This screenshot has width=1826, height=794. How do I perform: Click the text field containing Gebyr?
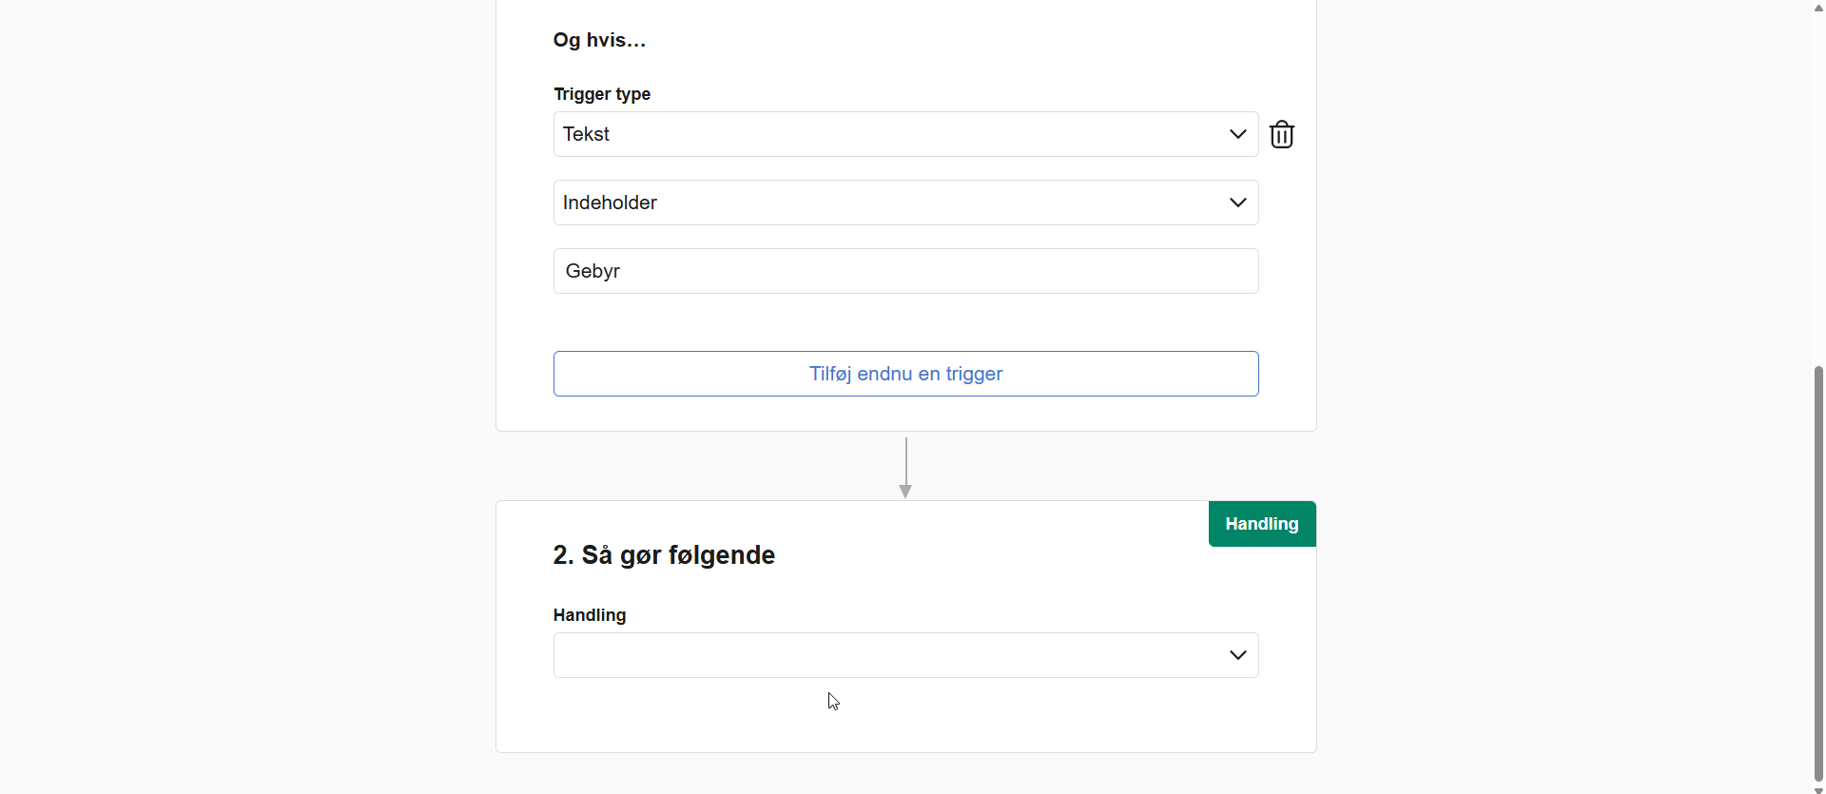(905, 271)
